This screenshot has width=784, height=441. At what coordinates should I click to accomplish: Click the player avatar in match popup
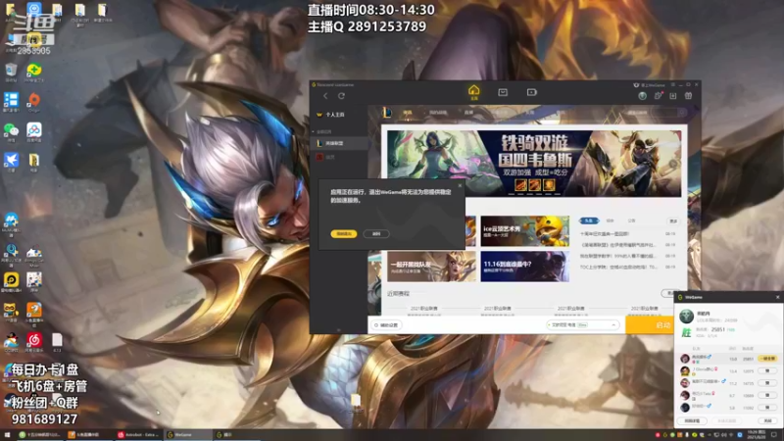pyautogui.click(x=687, y=316)
